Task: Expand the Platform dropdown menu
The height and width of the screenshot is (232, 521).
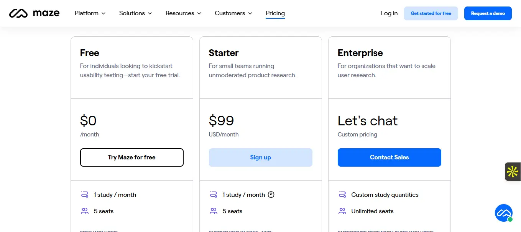Action: point(90,13)
